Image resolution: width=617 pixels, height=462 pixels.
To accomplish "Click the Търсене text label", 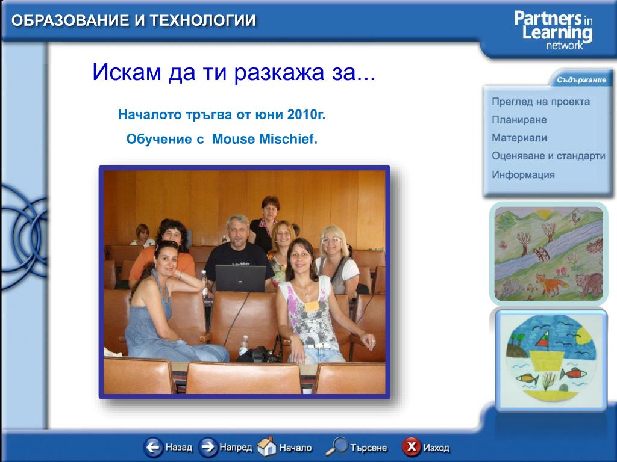I will [x=368, y=448].
